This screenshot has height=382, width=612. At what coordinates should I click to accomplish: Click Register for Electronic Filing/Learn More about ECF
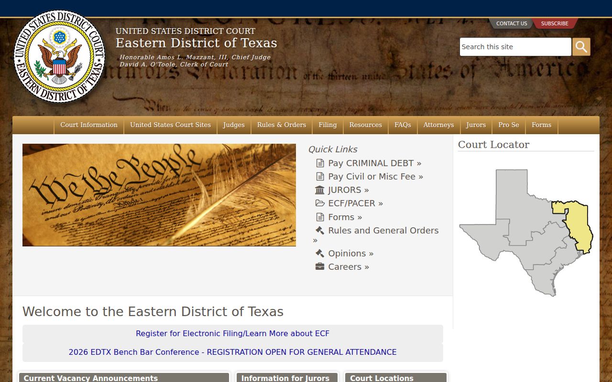click(232, 334)
